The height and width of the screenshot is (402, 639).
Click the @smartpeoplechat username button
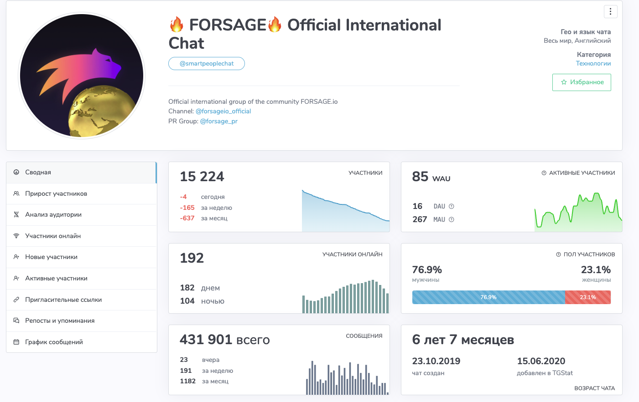(x=207, y=64)
